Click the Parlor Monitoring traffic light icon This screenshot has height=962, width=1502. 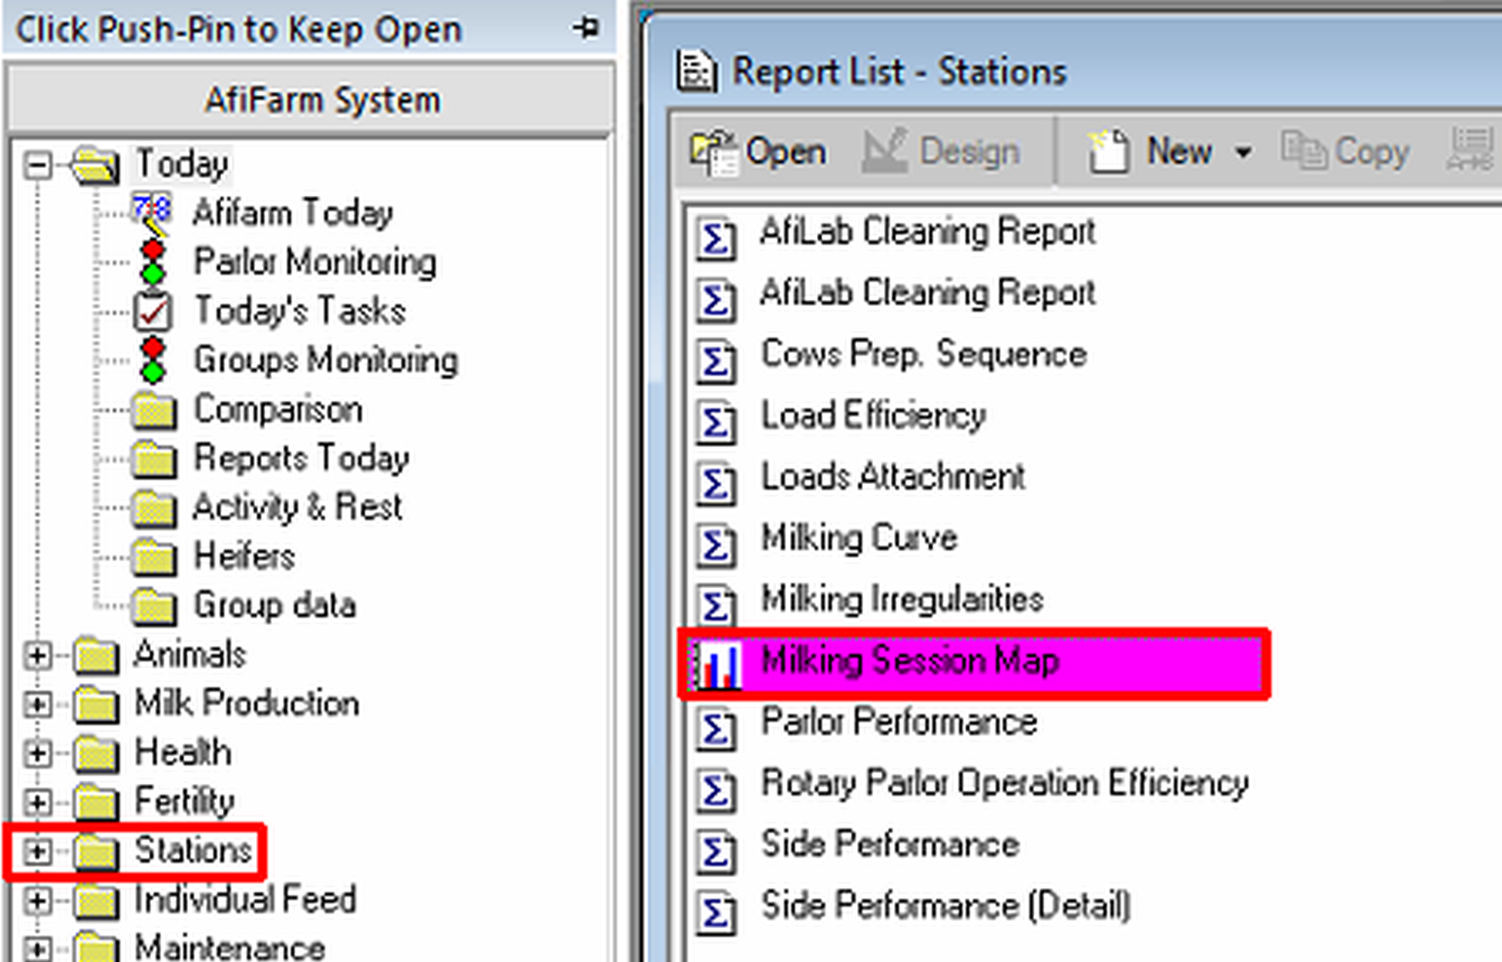coord(153,262)
